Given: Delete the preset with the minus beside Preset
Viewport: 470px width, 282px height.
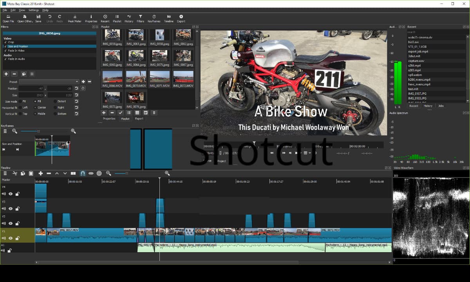Looking at the screenshot, I should point(89,81).
